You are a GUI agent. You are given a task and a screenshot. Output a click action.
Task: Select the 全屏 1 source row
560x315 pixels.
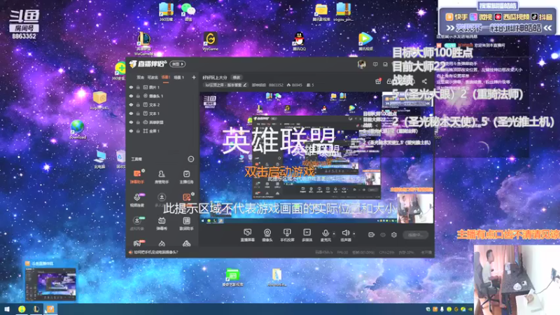tap(162, 131)
